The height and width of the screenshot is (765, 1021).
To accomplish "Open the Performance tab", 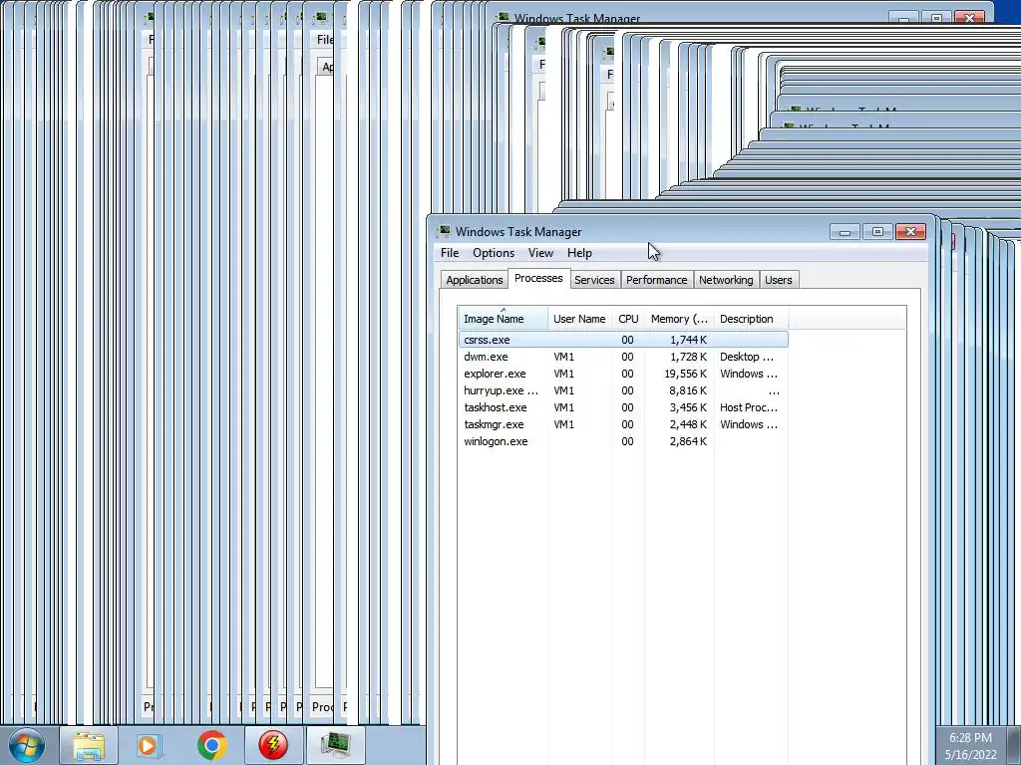I will (656, 280).
